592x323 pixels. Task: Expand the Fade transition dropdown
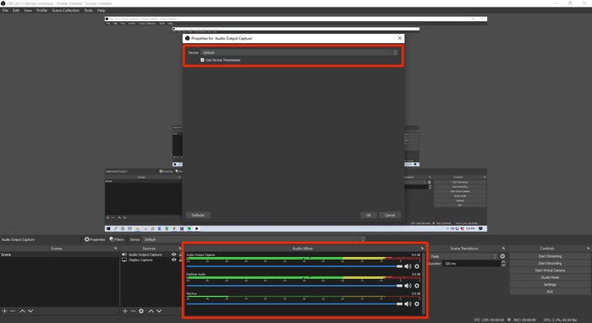click(463, 256)
